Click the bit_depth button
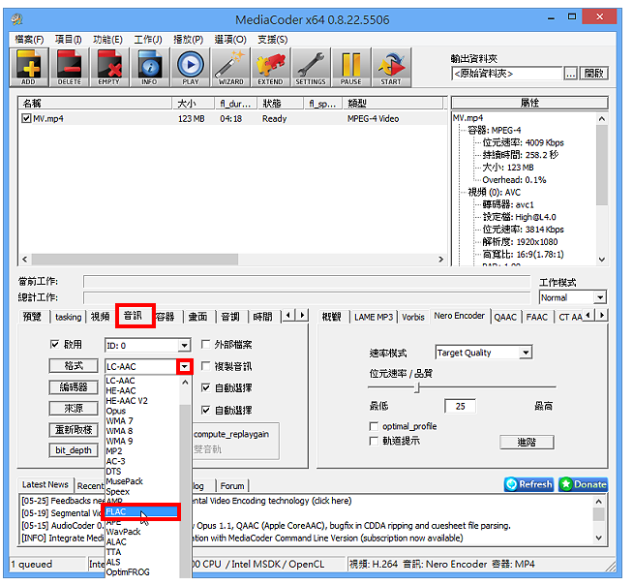The height and width of the screenshot is (585, 633). click(x=74, y=450)
